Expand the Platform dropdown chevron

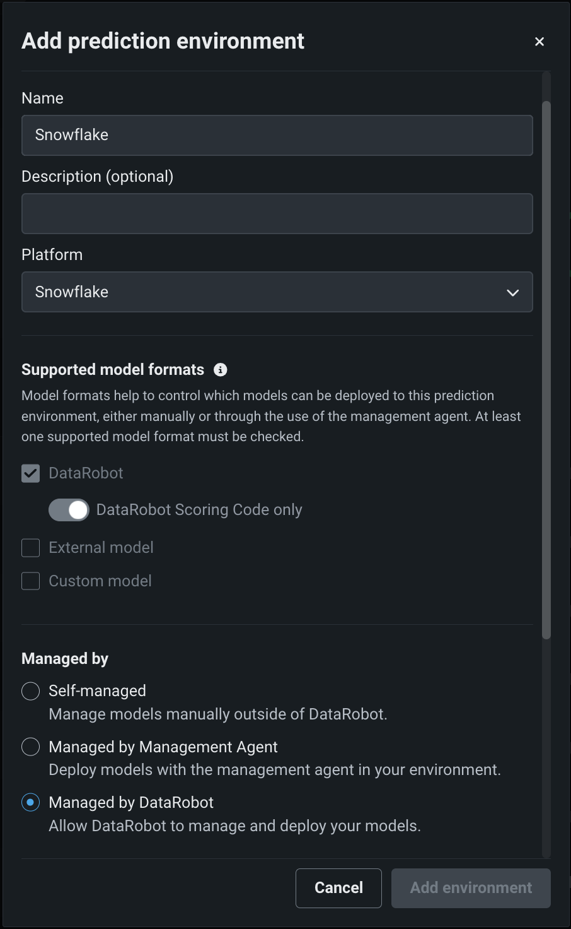click(x=513, y=293)
